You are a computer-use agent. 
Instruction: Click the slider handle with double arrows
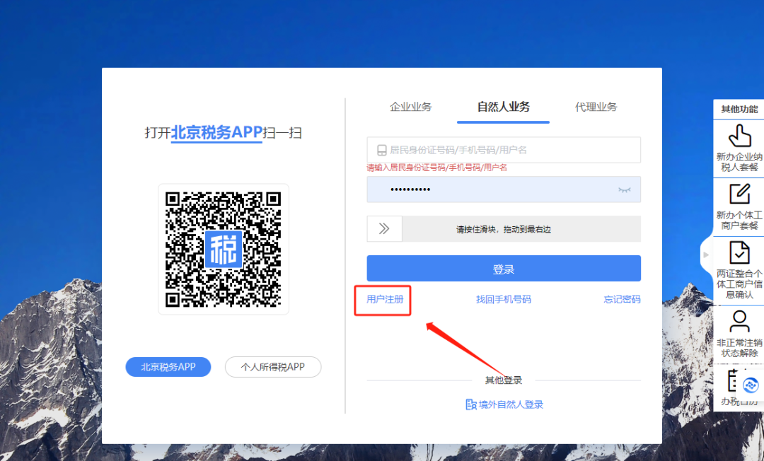(x=384, y=229)
